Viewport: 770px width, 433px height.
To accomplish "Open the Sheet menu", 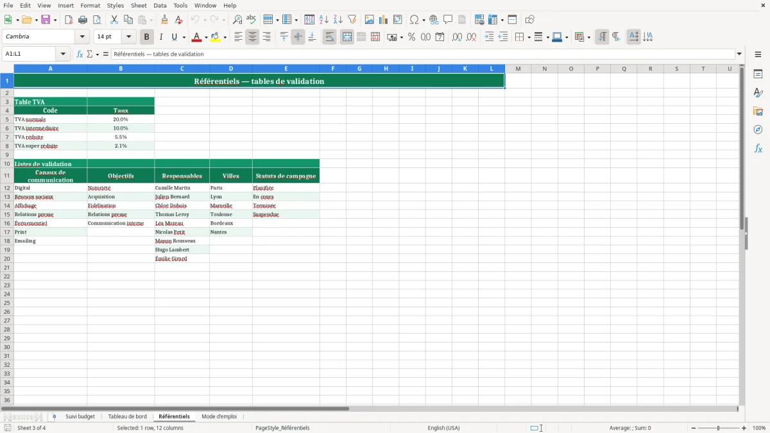I will tap(139, 5).
